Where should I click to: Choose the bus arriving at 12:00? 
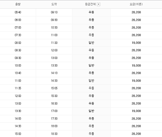tap(81, 50)
